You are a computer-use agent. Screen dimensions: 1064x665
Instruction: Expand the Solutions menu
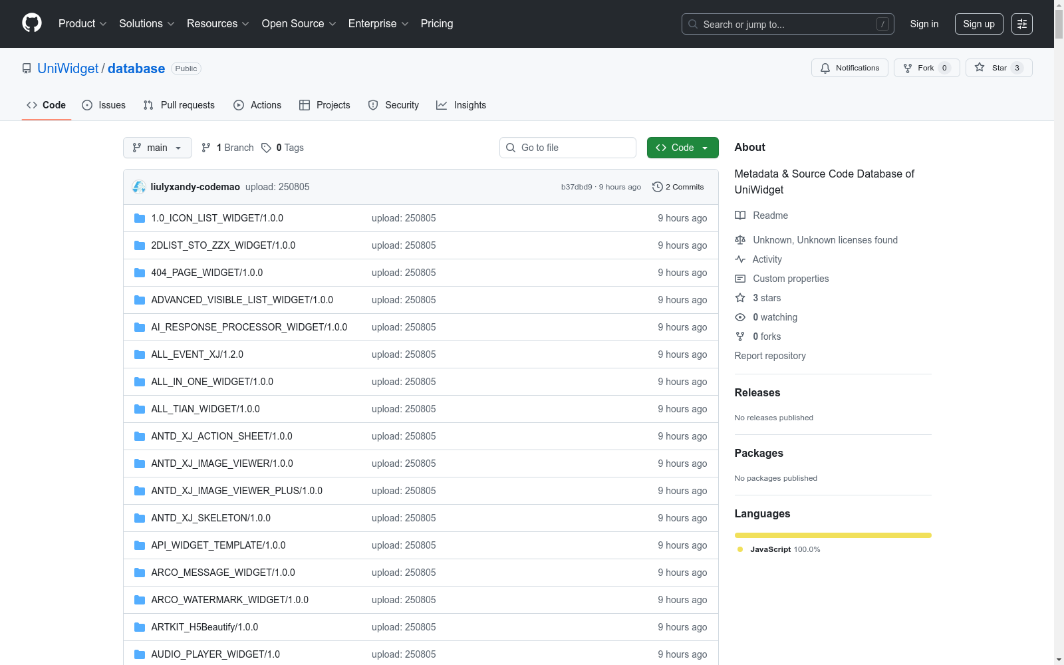[x=147, y=23]
